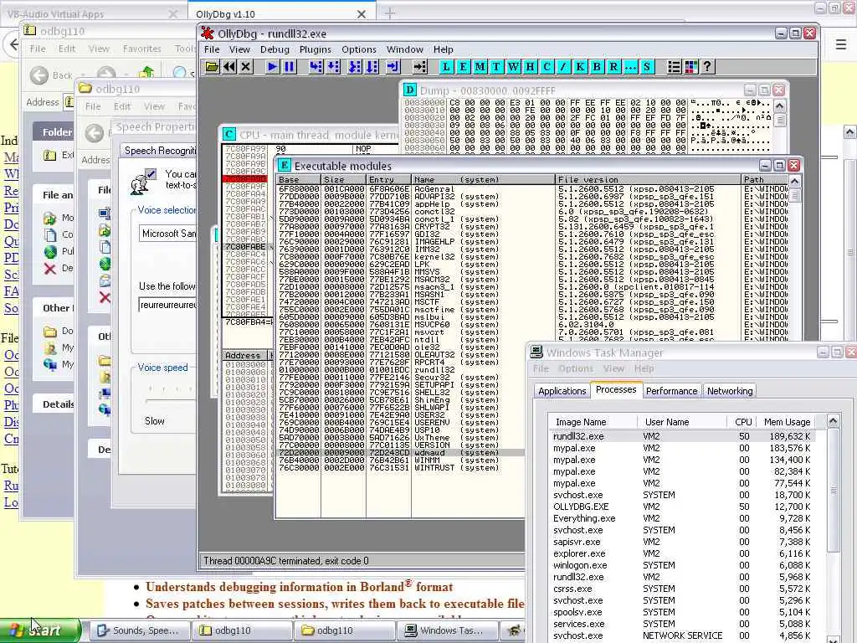857x643 pixels.
Task: Switch to Applications tab in Task Manager
Action: tap(562, 391)
